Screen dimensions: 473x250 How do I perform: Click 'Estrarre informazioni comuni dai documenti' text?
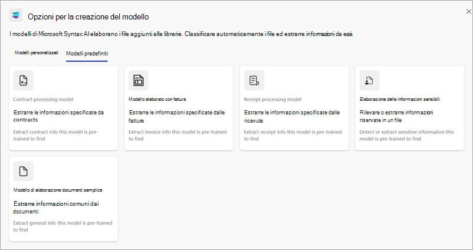[x=56, y=208]
